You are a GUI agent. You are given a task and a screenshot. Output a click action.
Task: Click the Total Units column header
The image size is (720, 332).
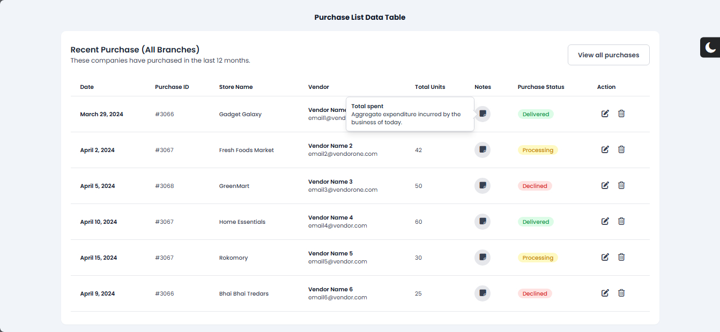point(429,87)
